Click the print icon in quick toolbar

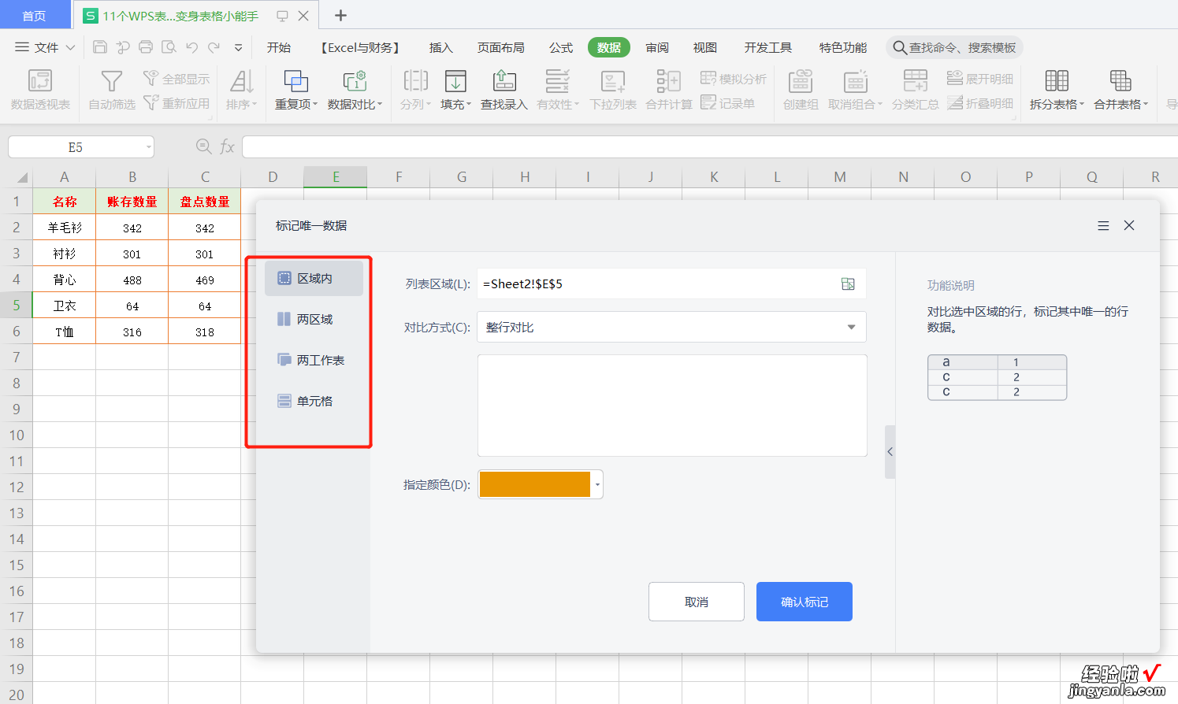point(146,47)
